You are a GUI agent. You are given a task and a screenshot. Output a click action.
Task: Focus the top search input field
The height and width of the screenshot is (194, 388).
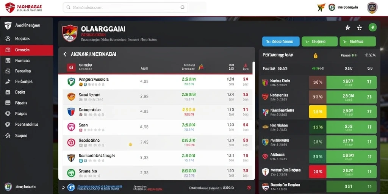[x=125, y=8]
